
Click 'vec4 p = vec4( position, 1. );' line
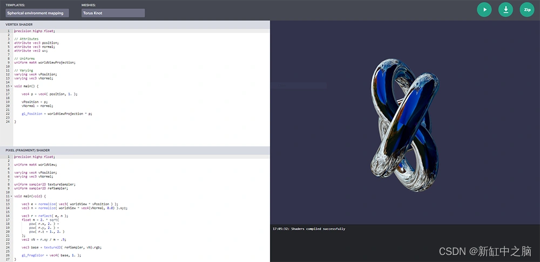50,94
